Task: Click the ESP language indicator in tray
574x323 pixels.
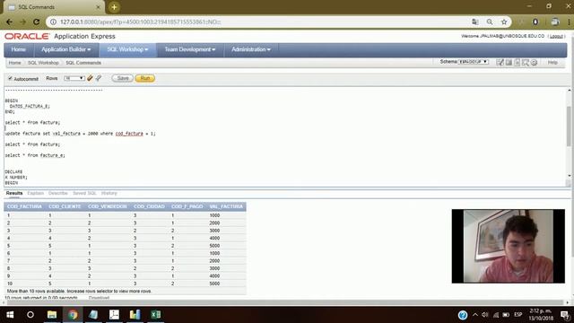Action: (518, 315)
